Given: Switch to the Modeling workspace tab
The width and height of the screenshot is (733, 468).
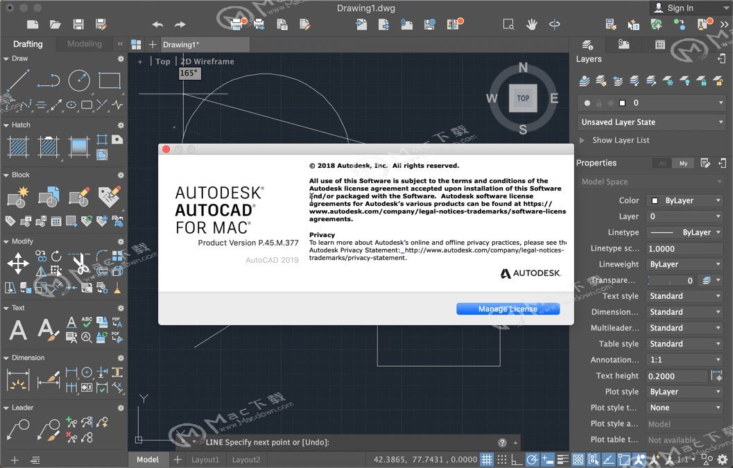Looking at the screenshot, I should (x=84, y=44).
